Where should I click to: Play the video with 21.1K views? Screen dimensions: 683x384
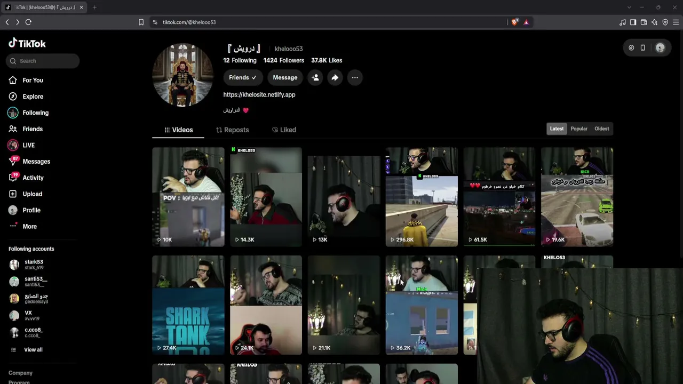coord(344,305)
